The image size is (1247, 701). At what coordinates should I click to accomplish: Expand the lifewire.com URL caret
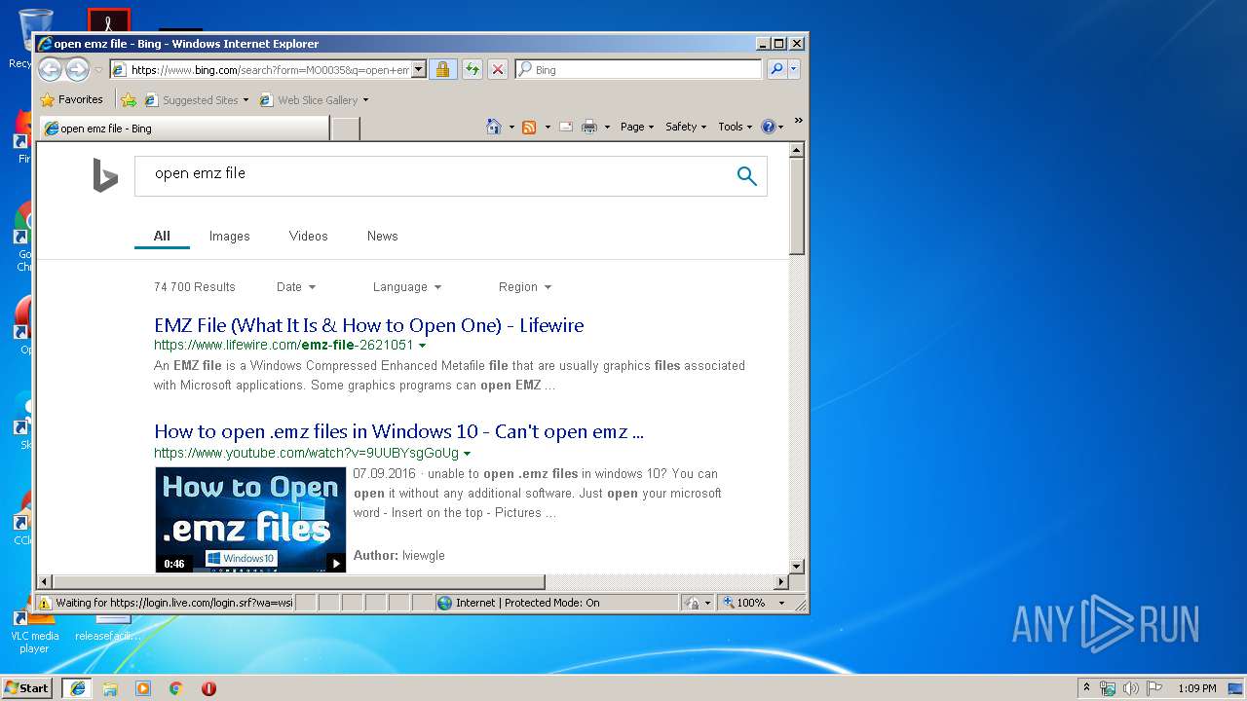coord(422,346)
